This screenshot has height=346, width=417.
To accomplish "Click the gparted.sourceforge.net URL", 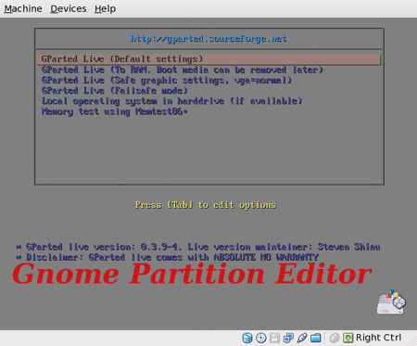I will (x=208, y=39).
